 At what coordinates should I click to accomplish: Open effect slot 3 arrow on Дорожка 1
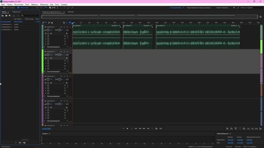[65, 41]
